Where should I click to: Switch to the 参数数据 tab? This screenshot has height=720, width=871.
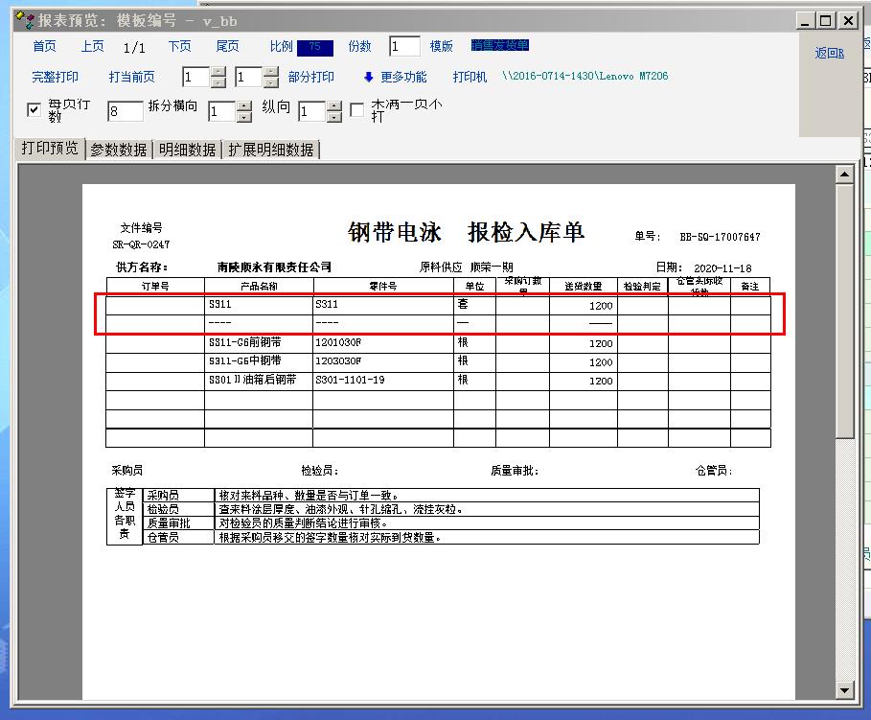coord(119,150)
